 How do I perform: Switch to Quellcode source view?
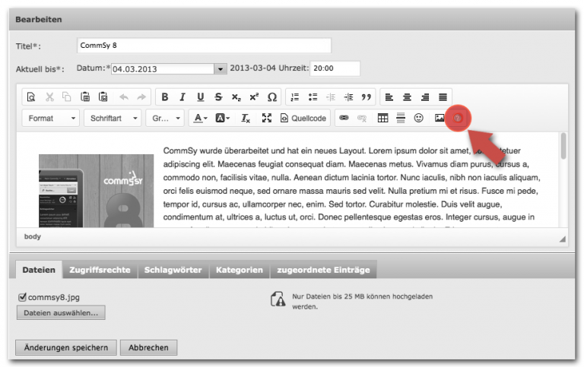pyautogui.click(x=303, y=119)
